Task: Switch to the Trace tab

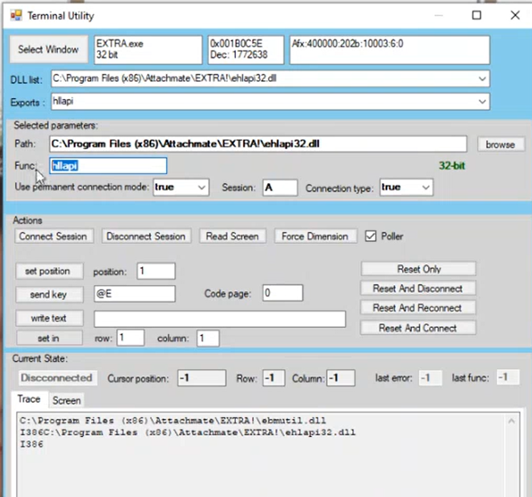Action: pos(29,399)
